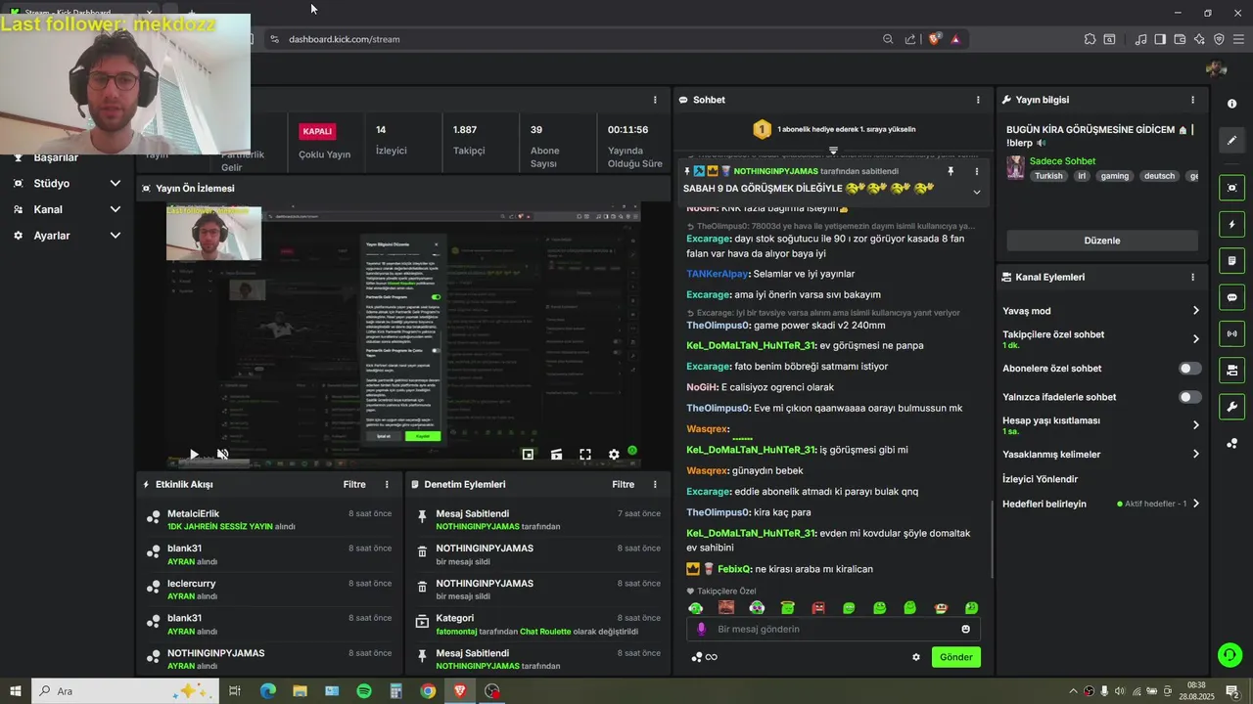Open Filtre in Denetim Eylemleri panel

(623, 484)
